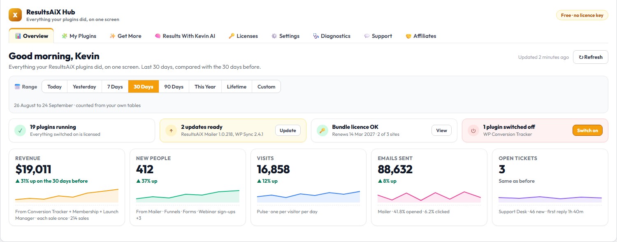Click the calendar icon next to Range
Viewport: 617px width, 242px height.
(x=17, y=87)
